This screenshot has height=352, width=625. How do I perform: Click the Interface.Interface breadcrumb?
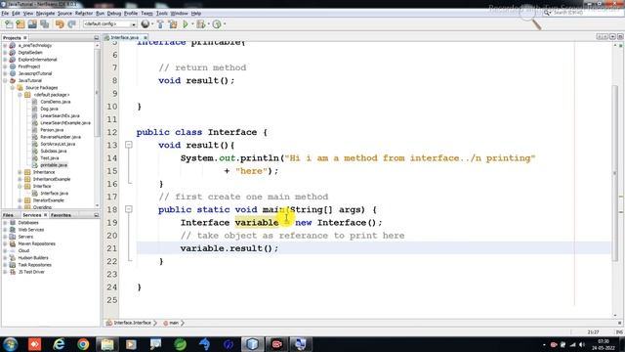click(132, 323)
